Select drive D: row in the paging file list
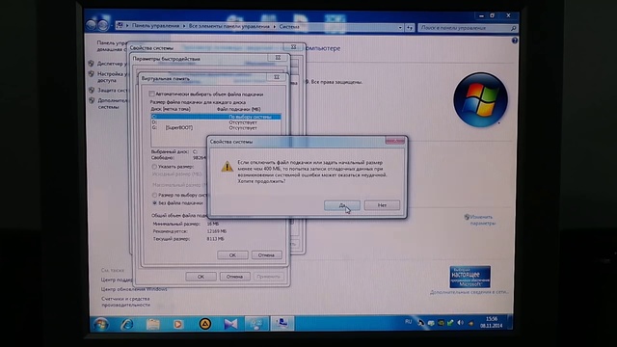The width and height of the screenshot is (617, 347). [216, 122]
